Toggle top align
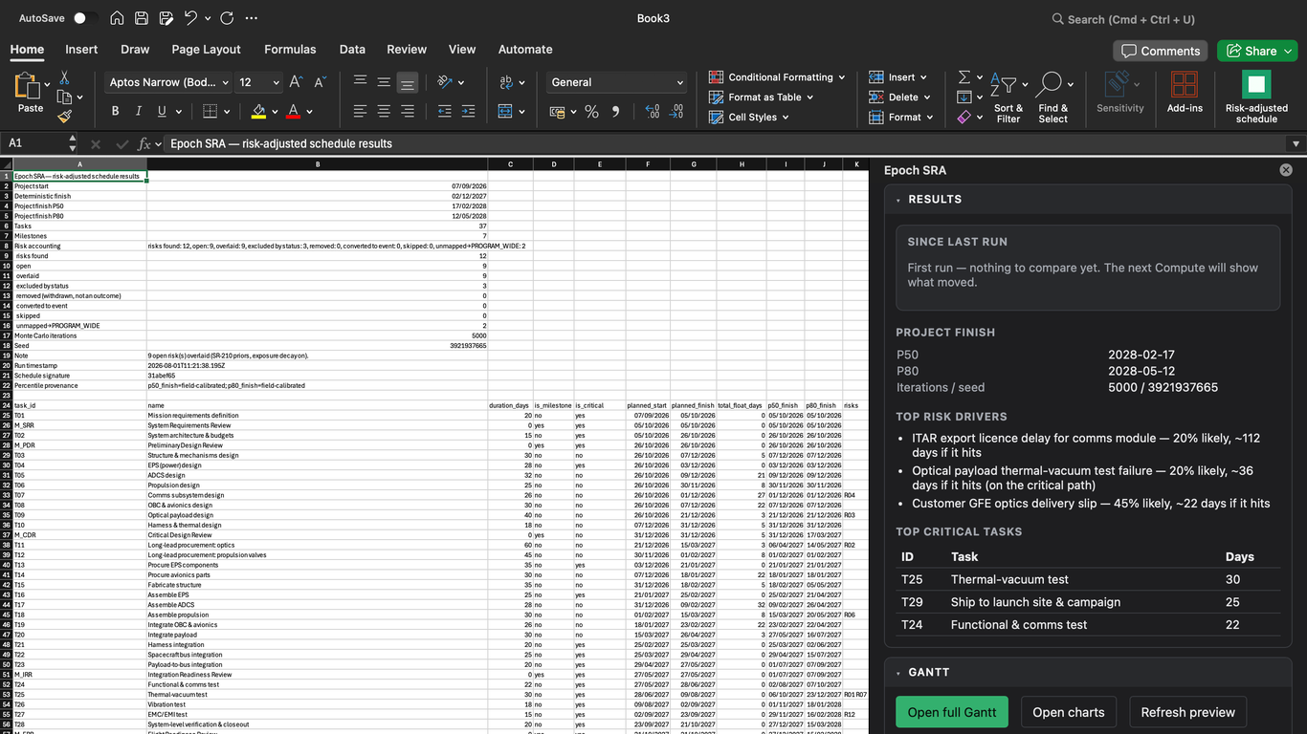 [x=360, y=82]
